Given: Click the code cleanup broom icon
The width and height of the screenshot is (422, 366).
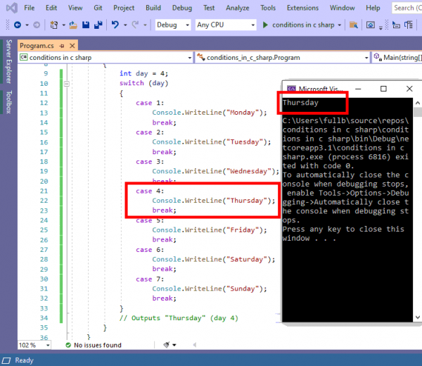Looking at the screenshot, I should [167, 345].
